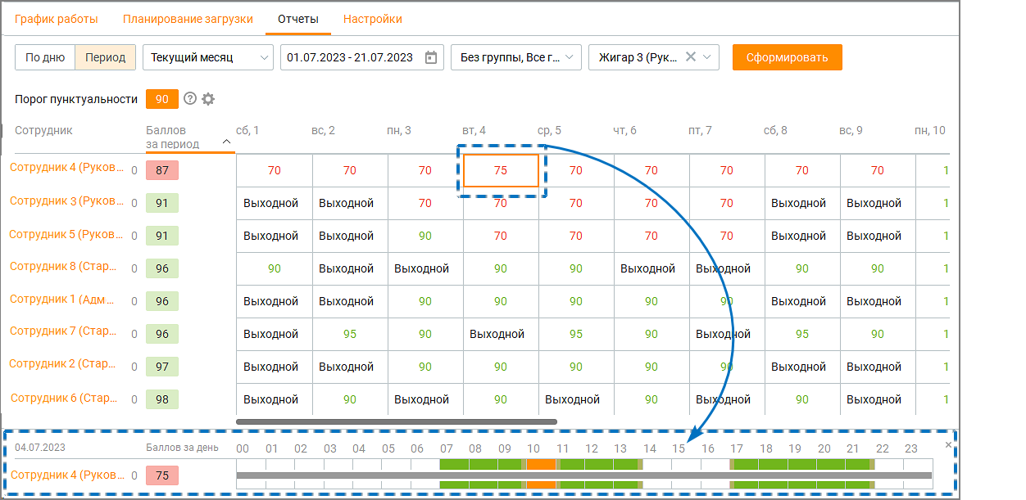Viewport: 1026px width, 500px height.
Task: Open the Сотрудник 8 (Стар… employee link
Action: point(64,267)
